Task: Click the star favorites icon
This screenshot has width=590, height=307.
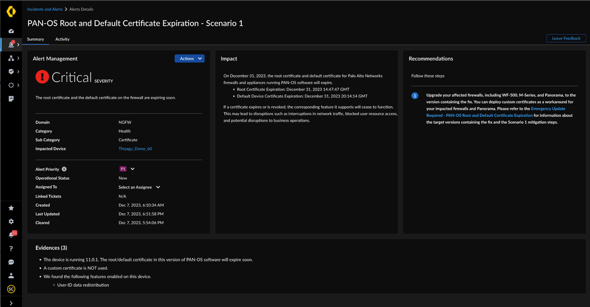Action: pyautogui.click(x=11, y=208)
